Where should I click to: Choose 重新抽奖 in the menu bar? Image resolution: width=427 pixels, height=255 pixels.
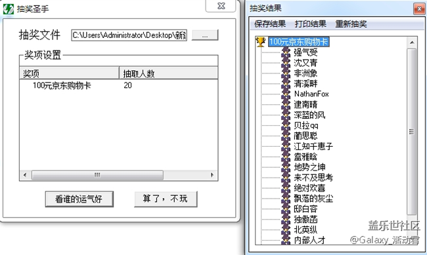351,24
